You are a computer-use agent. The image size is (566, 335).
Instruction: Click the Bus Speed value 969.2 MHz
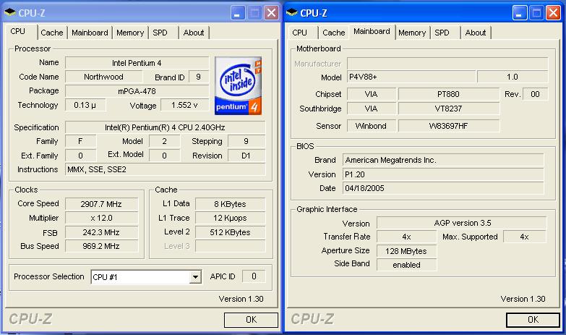click(x=101, y=246)
